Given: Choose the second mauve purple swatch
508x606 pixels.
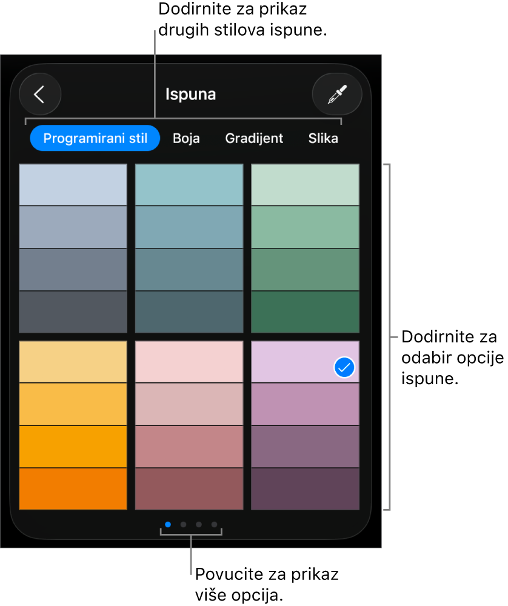Looking at the screenshot, I should [x=305, y=404].
